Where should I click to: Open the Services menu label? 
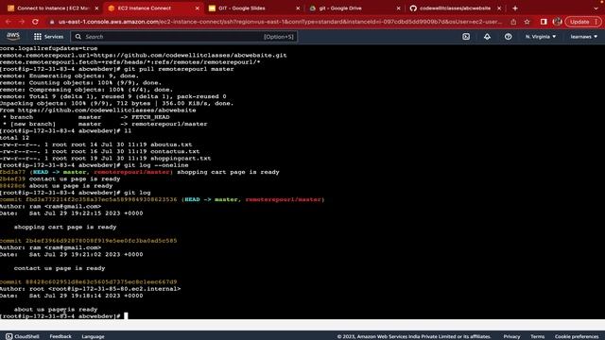click(54, 37)
